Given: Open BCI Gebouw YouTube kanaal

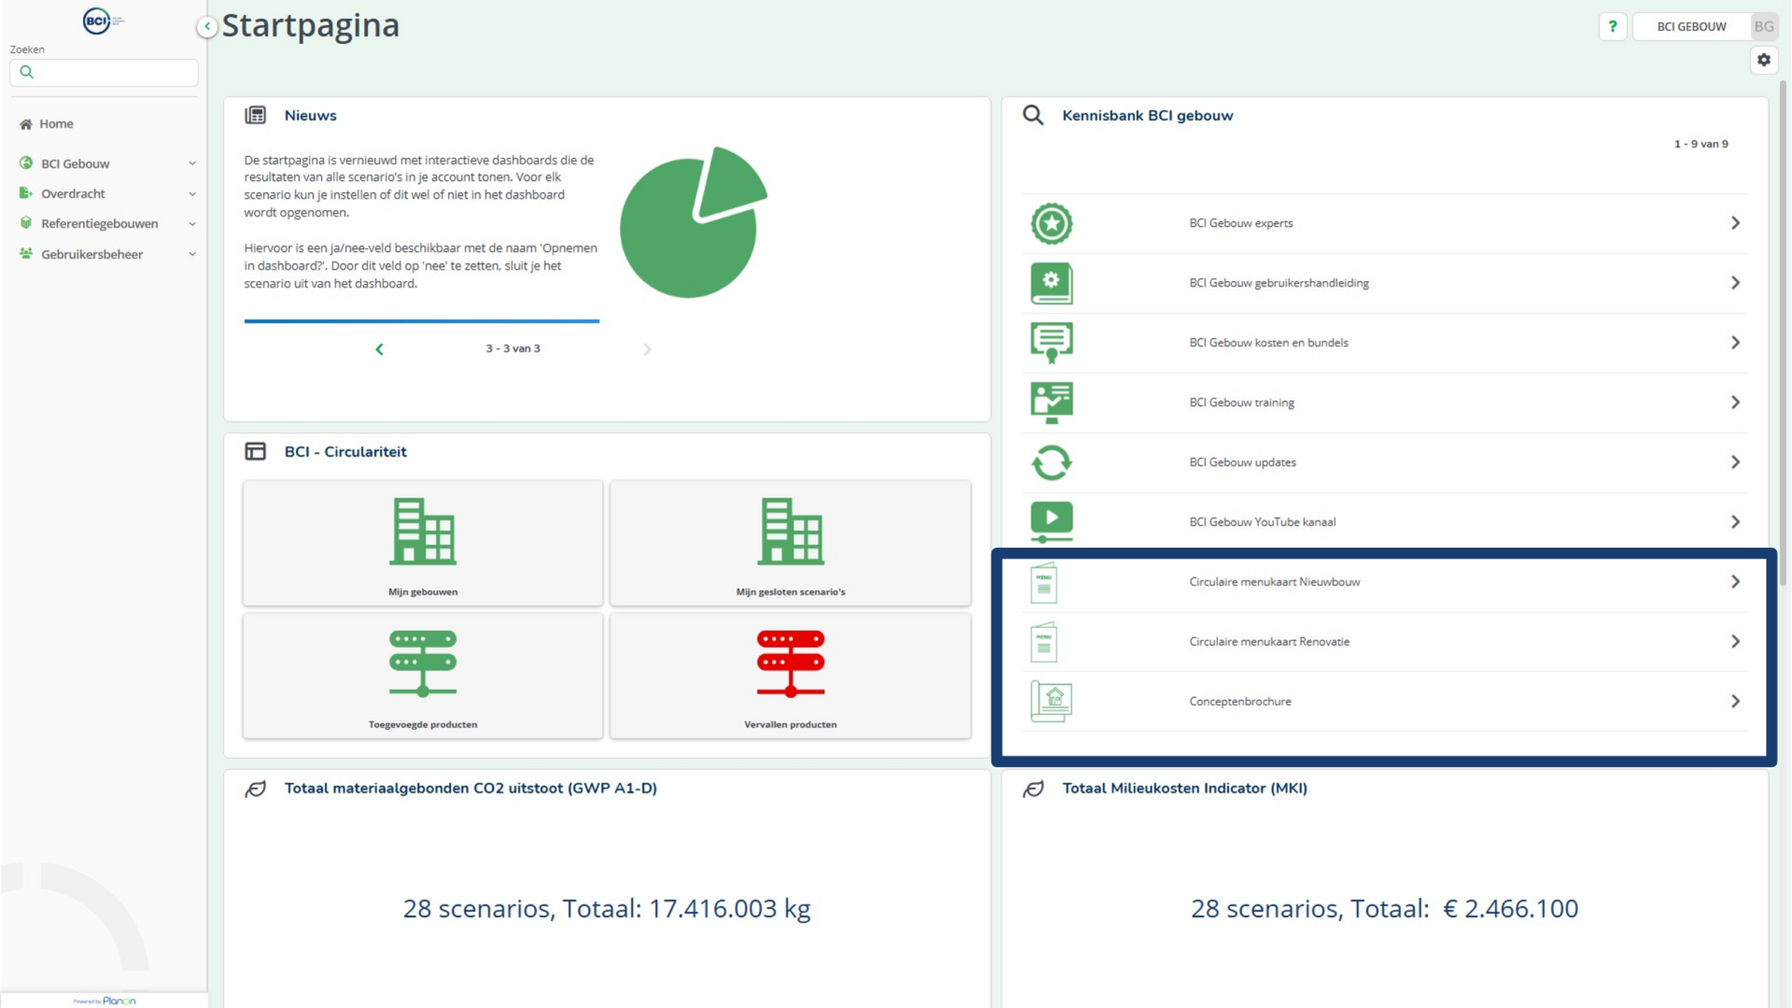Looking at the screenshot, I should click(x=1262, y=522).
